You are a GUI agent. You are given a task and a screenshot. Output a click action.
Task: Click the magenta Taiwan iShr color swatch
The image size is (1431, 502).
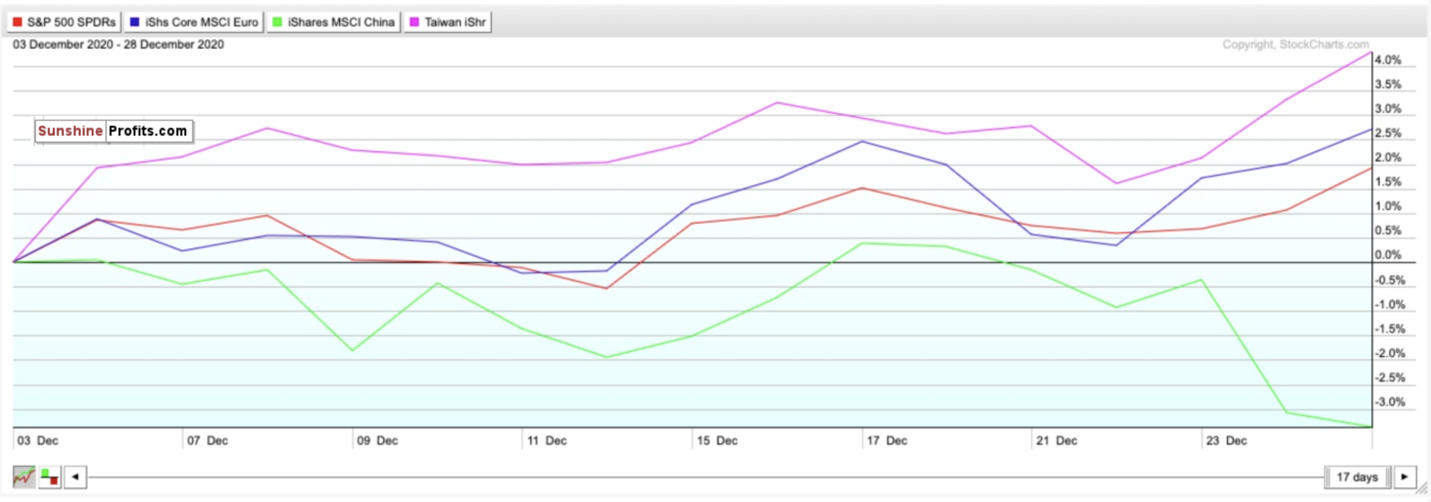tap(414, 22)
